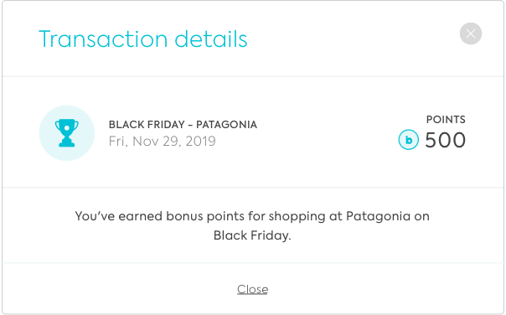Click the 'Black Friday.' text ending the message
The image size is (506, 315).
coord(252,235)
